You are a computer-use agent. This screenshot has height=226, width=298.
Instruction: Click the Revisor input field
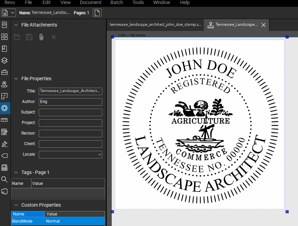(70, 134)
